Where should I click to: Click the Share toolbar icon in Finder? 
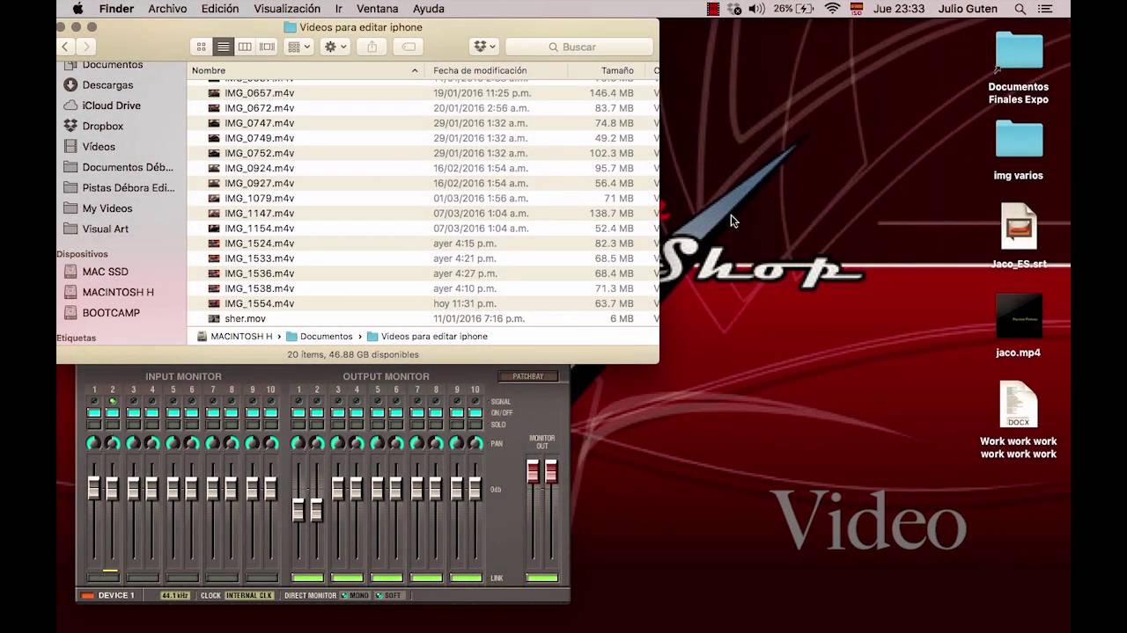pos(372,47)
